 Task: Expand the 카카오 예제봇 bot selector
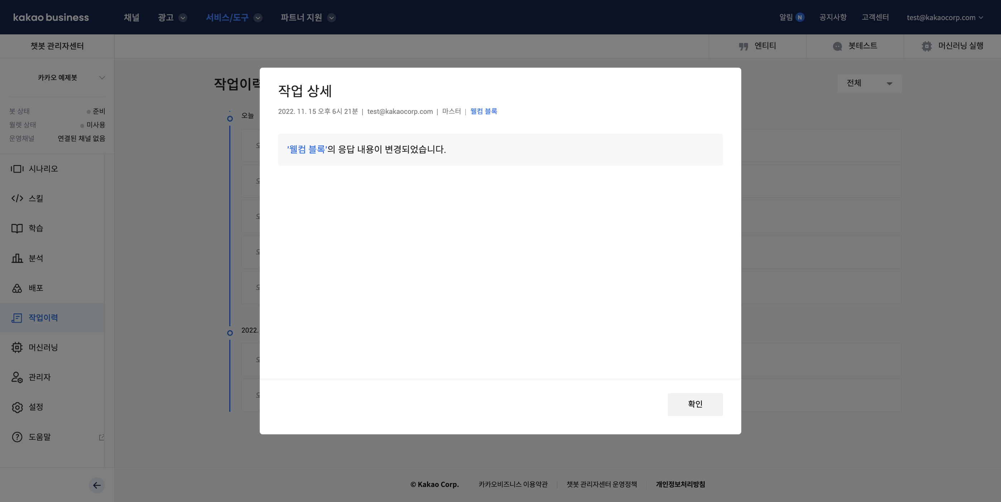click(x=102, y=78)
